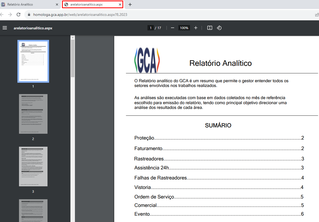This screenshot has width=319, height=222.
Task: Click the arelatorioanalitico.aspx file title in toolbar
Action: point(33,28)
